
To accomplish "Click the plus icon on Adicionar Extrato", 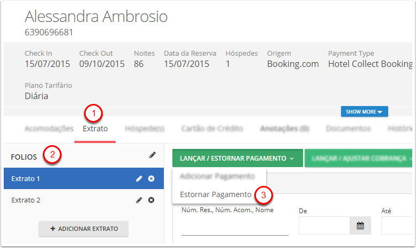I will pyautogui.click(x=53, y=229).
